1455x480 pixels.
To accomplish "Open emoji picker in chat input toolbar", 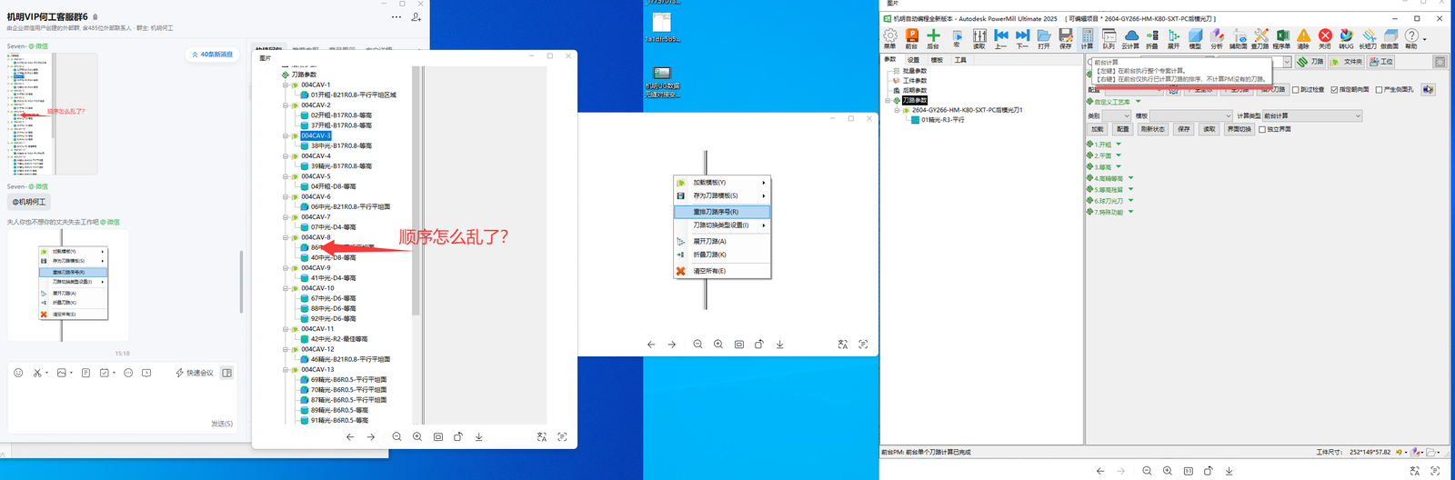I will tap(18, 373).
